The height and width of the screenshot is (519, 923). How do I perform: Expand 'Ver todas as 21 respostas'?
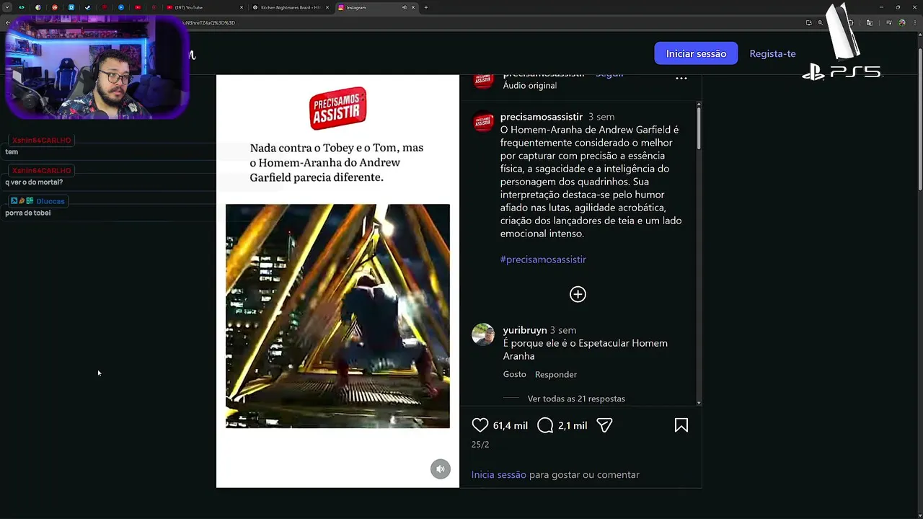(x=576, y=399)
